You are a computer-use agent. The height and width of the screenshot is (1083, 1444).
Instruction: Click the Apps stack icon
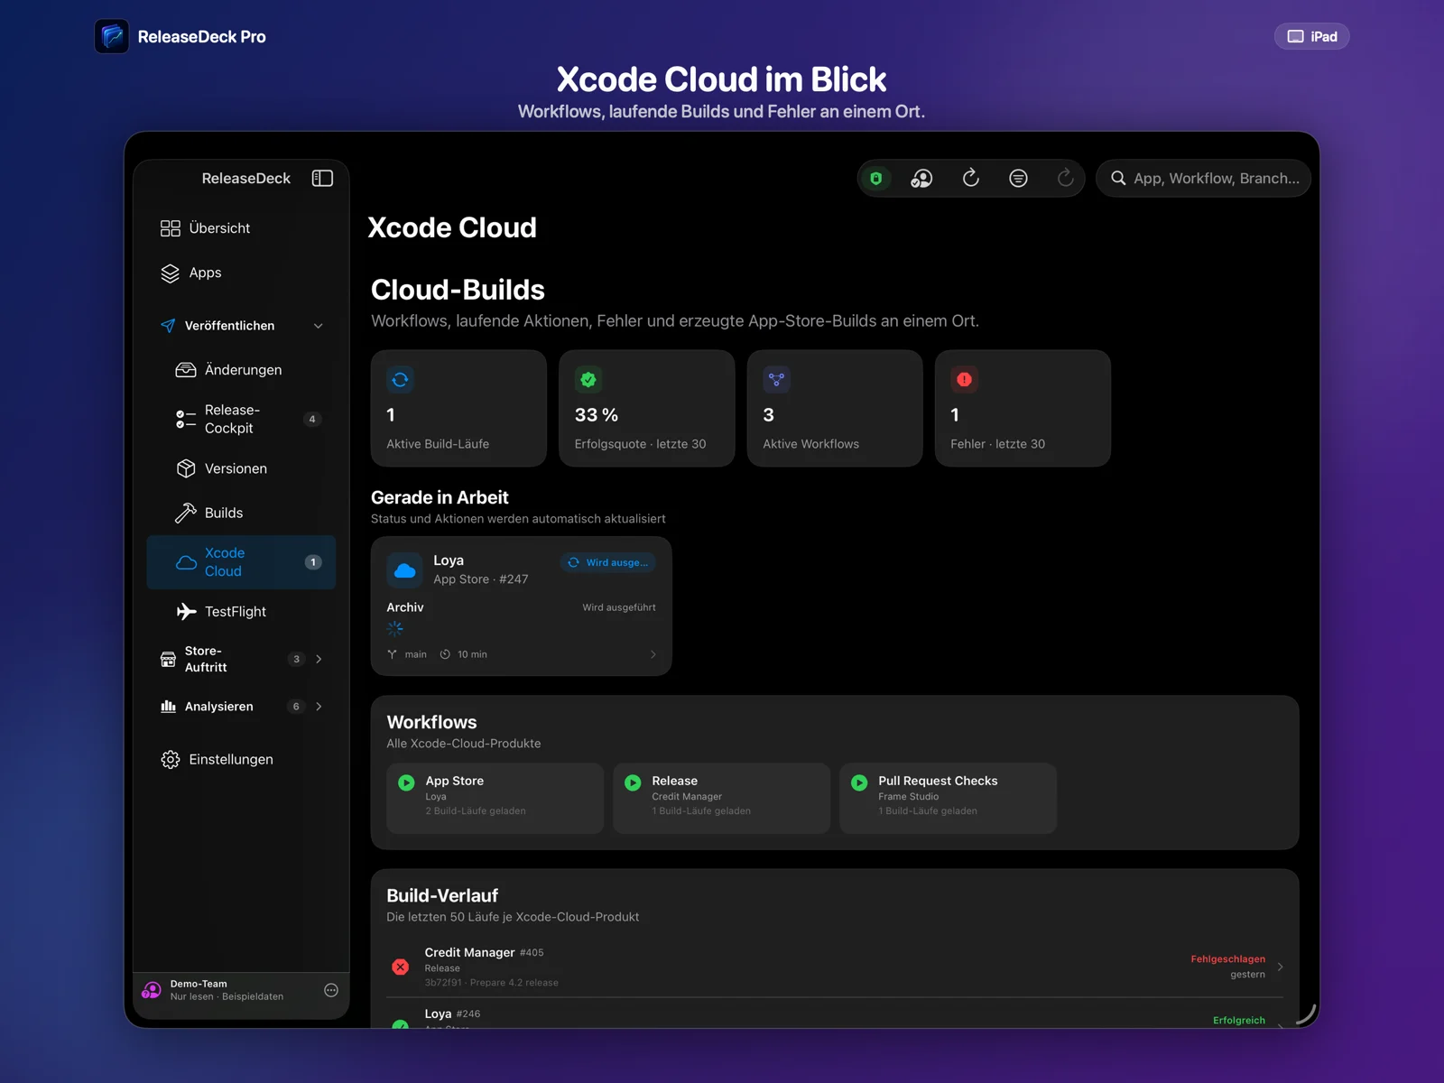point(170,273)
